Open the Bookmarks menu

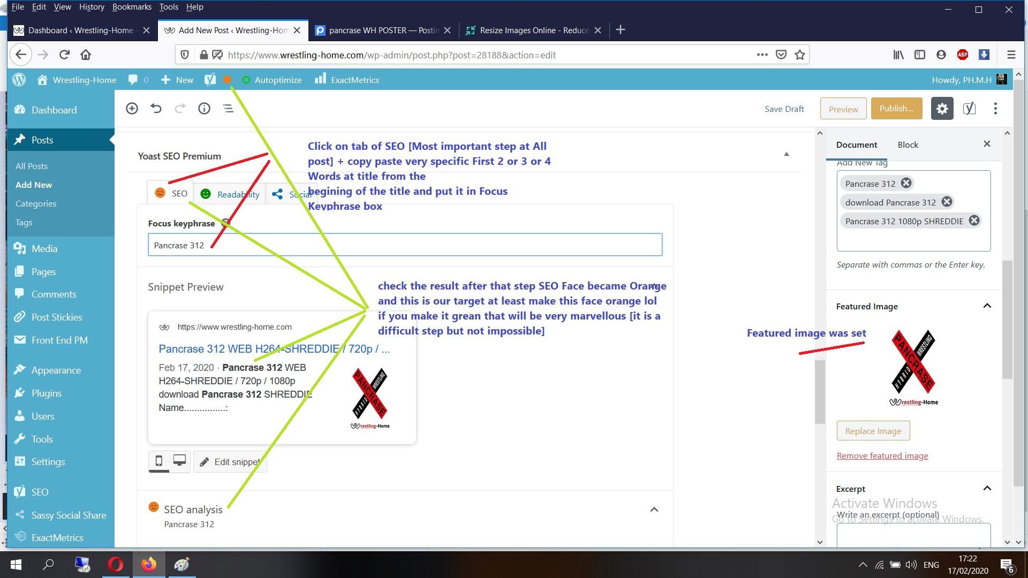132,7
